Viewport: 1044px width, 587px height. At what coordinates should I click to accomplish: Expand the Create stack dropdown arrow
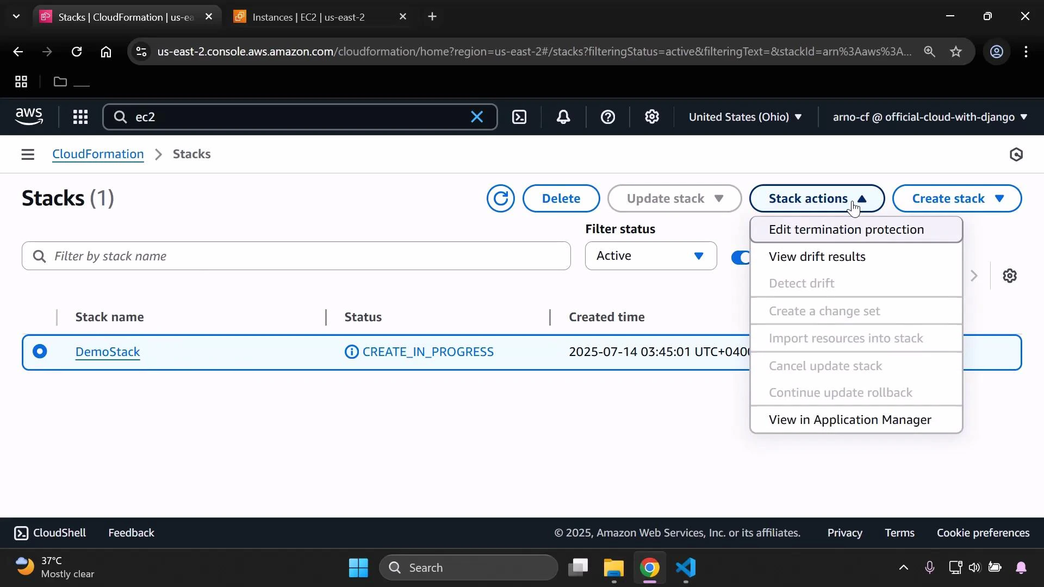point(1000,198)
